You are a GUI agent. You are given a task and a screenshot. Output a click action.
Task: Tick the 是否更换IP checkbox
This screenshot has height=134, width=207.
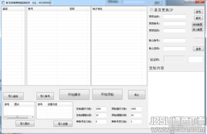click(151, 10)
